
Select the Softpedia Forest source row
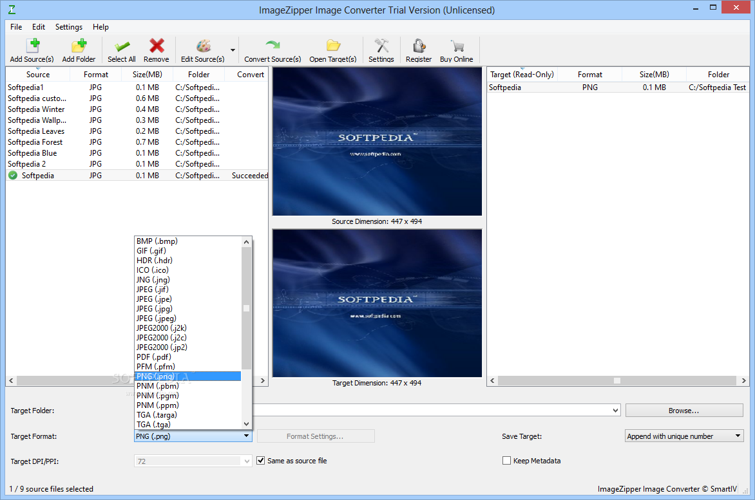click(137, 142)
